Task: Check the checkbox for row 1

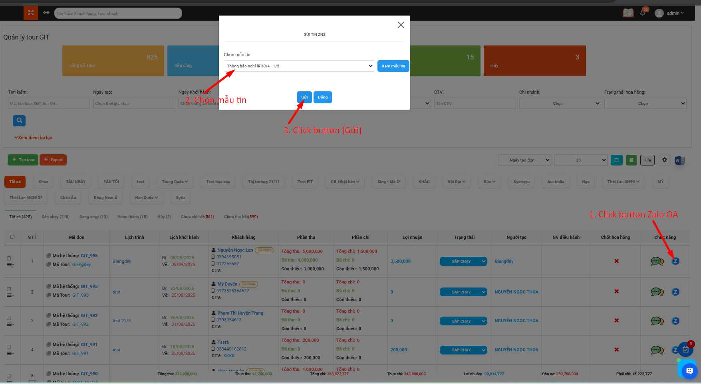Action: pyautogui.click(x=9, y=258)
